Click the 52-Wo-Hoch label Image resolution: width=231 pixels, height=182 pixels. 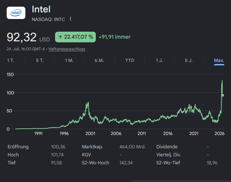coord(95,163)
